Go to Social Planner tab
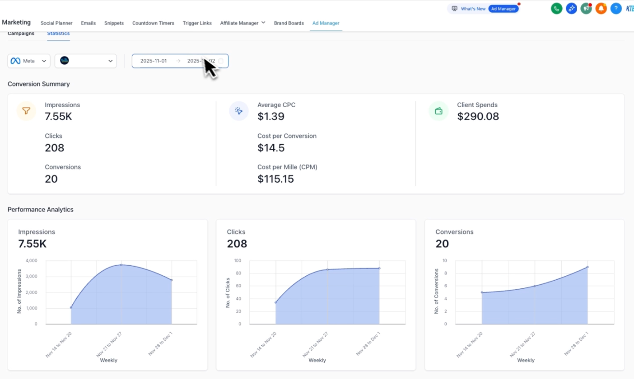Image resolution: width=634 pixels, height=379 pixels. [56, 23]
